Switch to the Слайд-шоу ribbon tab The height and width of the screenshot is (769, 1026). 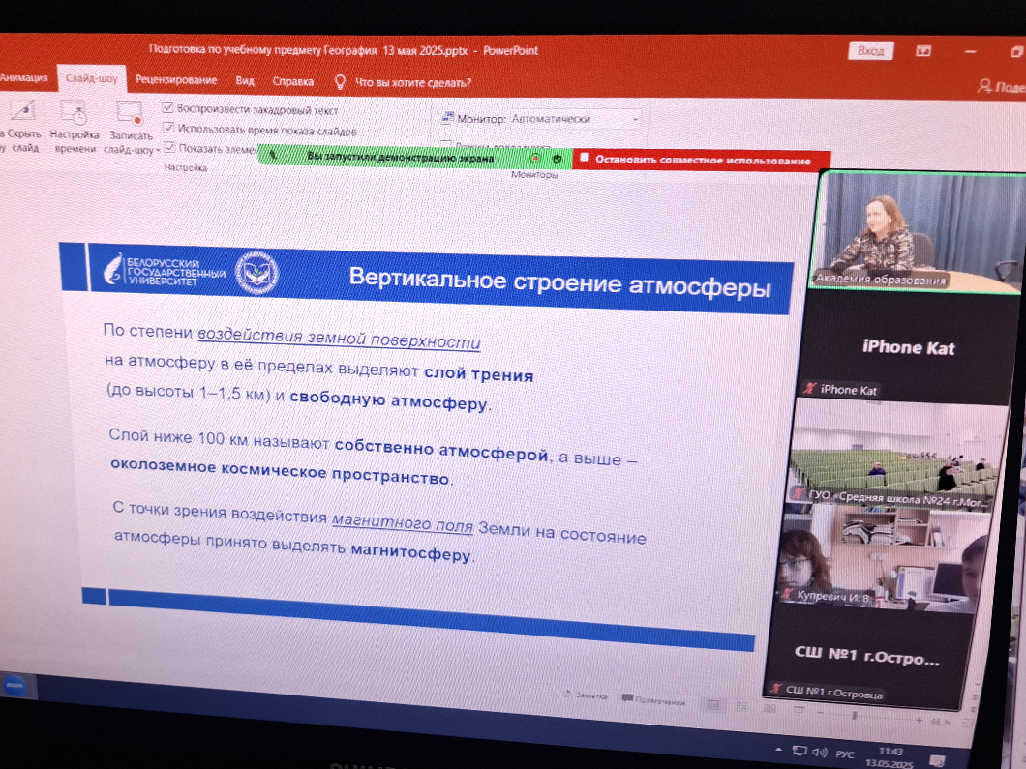[x=91, y=78]
